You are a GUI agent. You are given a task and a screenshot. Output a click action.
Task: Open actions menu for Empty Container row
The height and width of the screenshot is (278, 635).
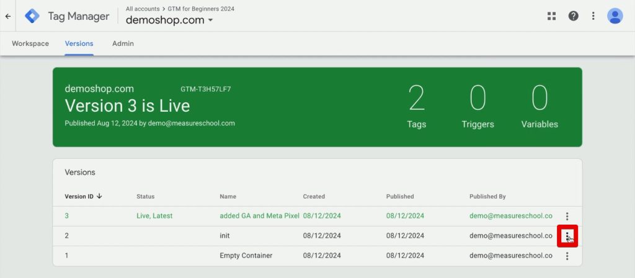pos(567,256)
